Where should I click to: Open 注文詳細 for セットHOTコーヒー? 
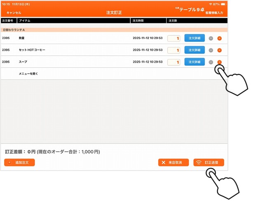coord(194,50)
